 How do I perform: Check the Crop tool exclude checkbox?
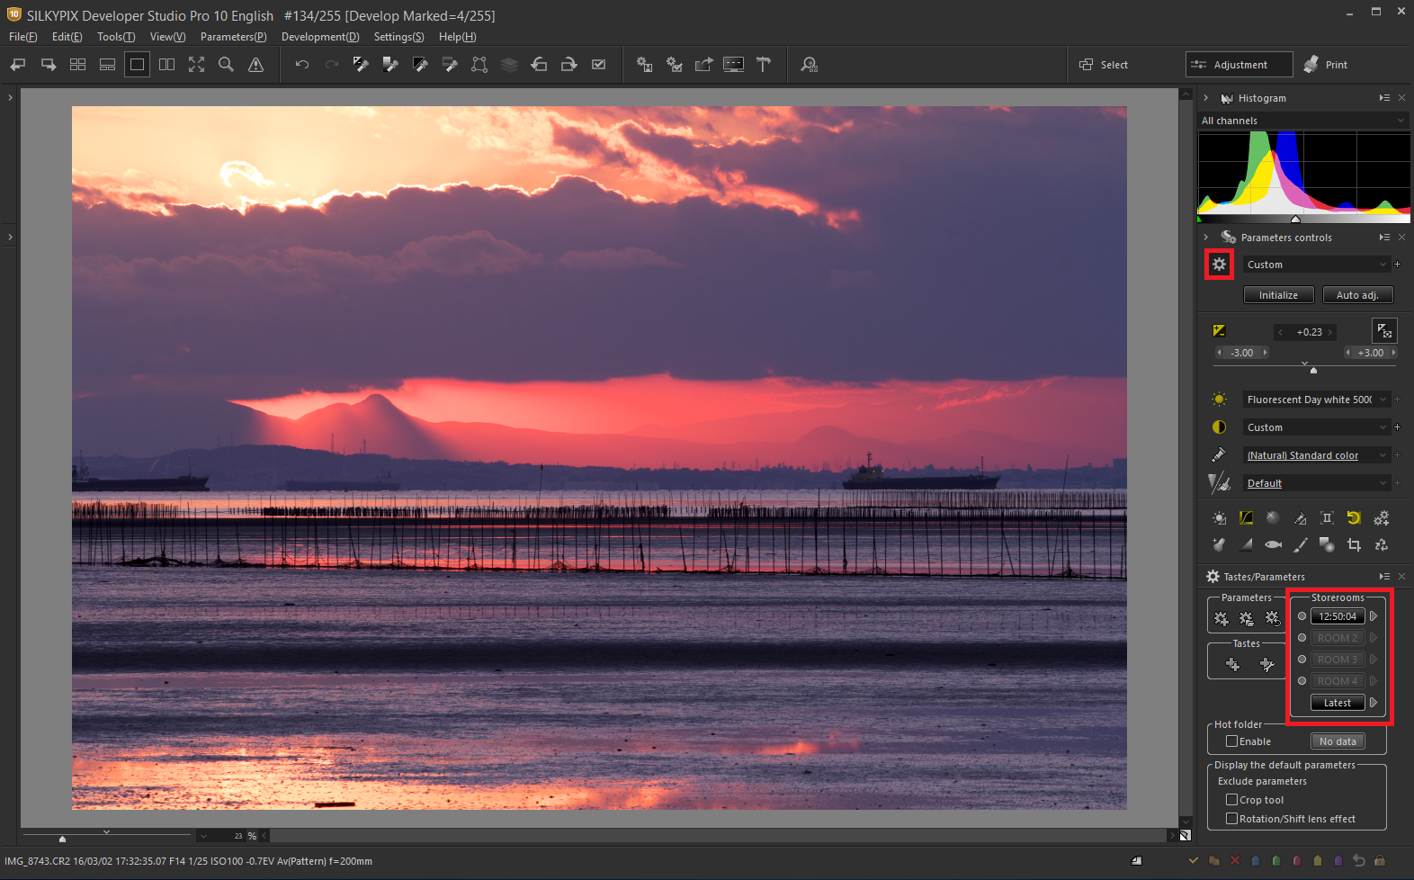1231,800
